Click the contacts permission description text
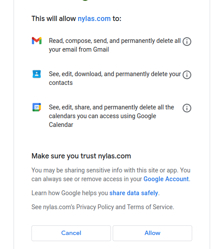221x249 pixels. click(x=115, y=78)
